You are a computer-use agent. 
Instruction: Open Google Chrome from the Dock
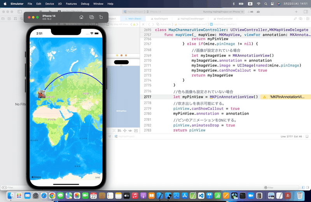tap(52, 196)
